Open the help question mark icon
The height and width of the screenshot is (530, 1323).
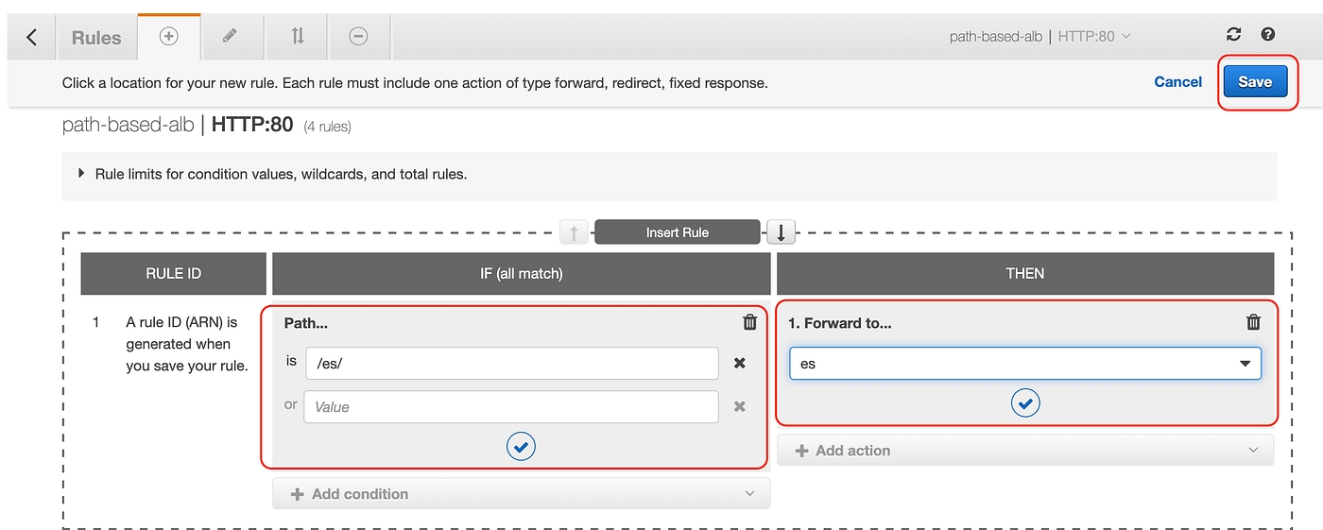(x=1268, y=35)
